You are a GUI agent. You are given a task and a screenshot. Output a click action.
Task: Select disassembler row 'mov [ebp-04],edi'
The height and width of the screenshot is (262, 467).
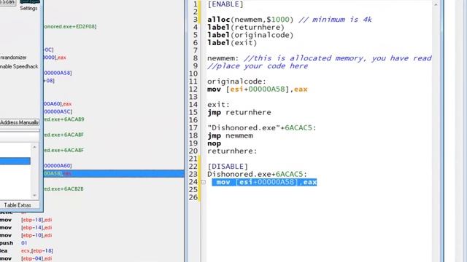click(26, 258)
